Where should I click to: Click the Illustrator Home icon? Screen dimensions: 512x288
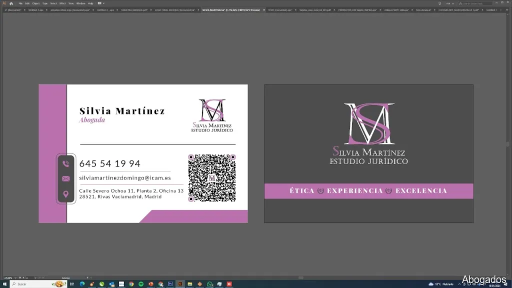point(11,3)
